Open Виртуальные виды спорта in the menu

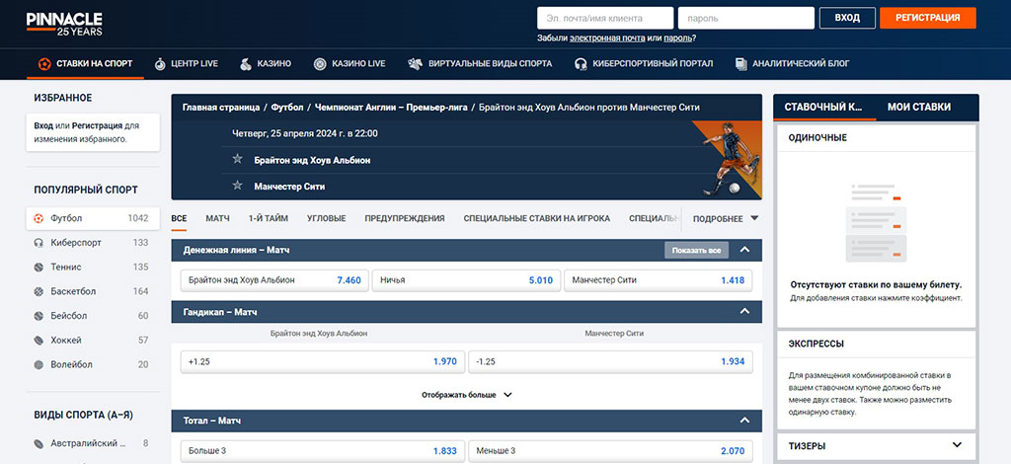tap(481, 64)
